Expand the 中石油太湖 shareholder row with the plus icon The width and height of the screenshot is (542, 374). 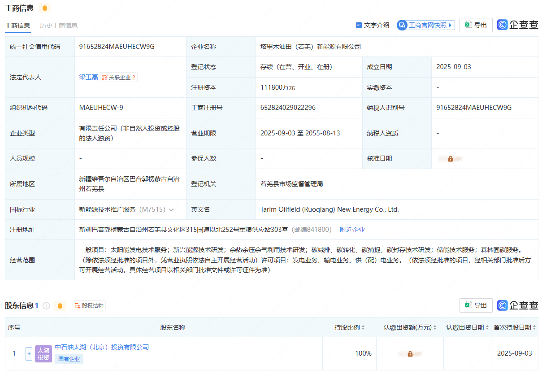point(29,353)
